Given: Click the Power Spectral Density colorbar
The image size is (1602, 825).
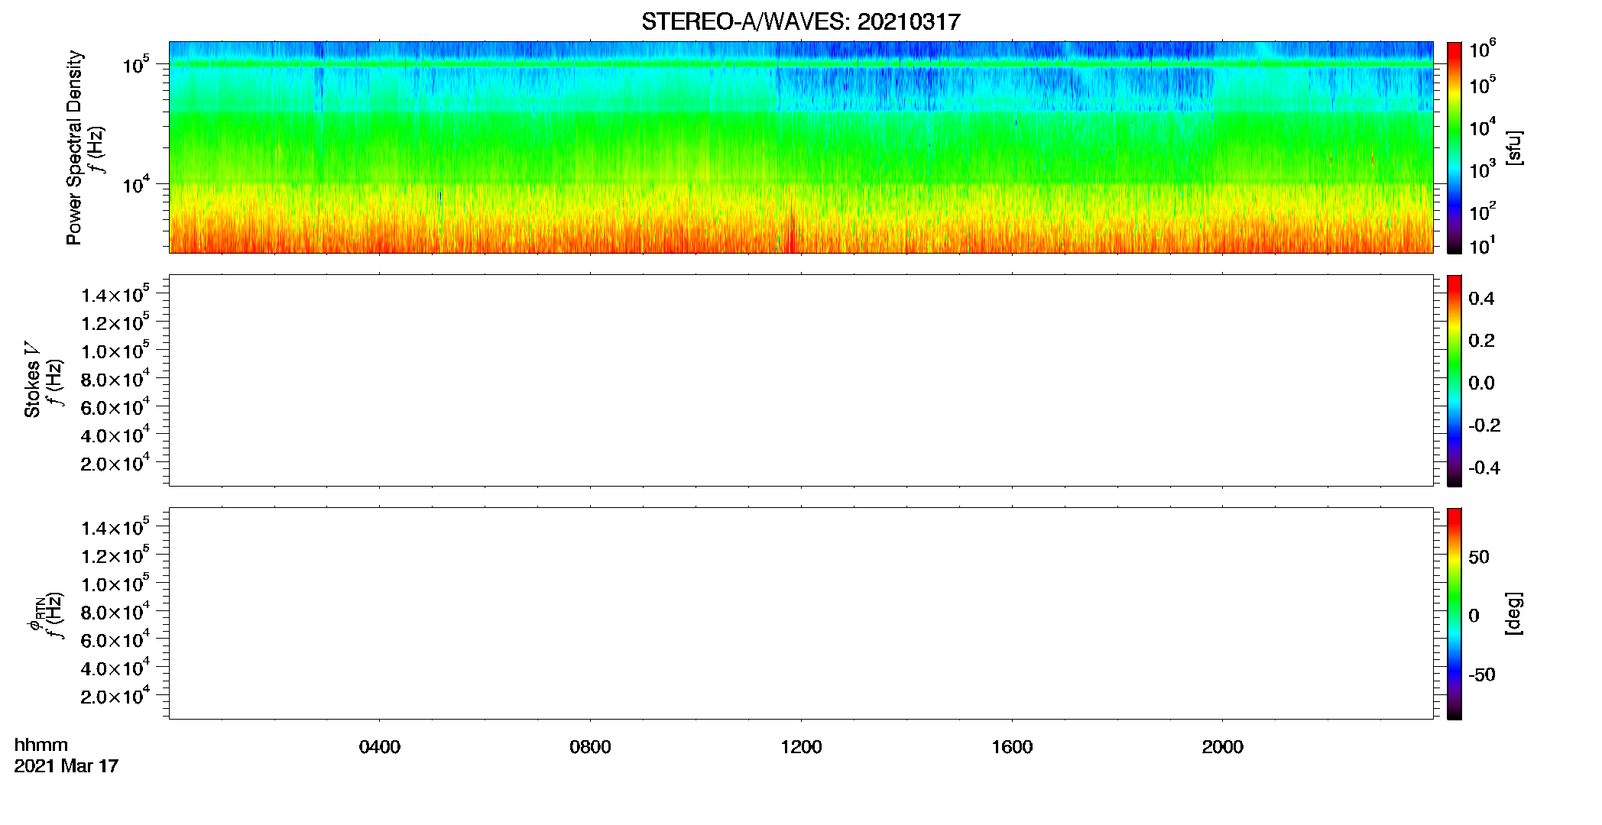Looking at the screenshot, I should pyautogui.click(x=1454, y=147).
